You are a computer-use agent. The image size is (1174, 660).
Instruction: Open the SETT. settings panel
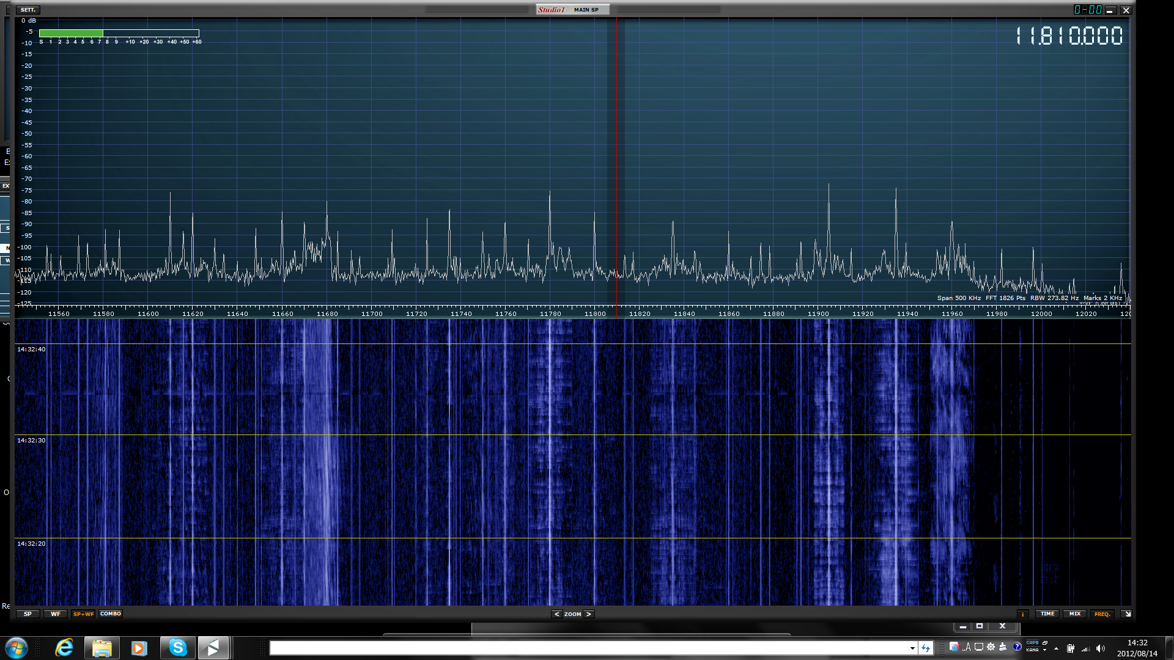[x=28, y=10]
